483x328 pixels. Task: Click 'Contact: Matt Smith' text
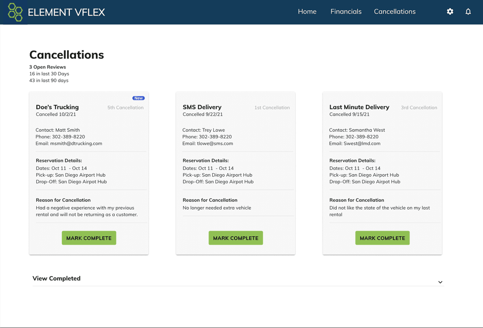pyautogui.click(x=58, y=130)
